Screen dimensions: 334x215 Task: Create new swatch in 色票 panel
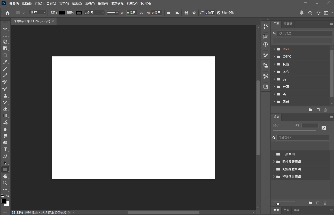[318, 110]
